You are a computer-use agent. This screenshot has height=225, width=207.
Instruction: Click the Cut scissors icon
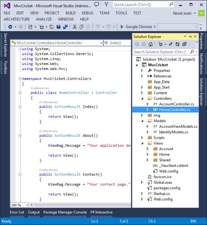75,27
